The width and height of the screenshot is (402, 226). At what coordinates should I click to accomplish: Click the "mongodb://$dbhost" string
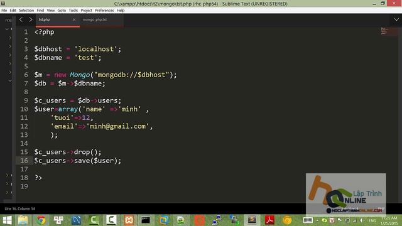[x=133, y=75]
